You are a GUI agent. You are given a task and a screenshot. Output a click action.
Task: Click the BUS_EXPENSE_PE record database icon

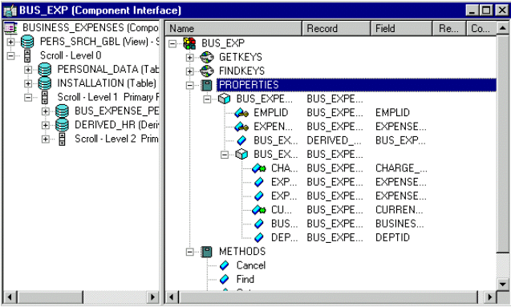[62, 111]
